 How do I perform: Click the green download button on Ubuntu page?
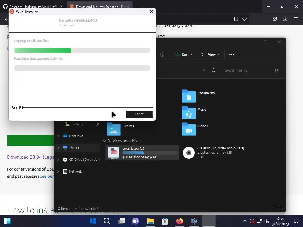(x=30, y=140)
